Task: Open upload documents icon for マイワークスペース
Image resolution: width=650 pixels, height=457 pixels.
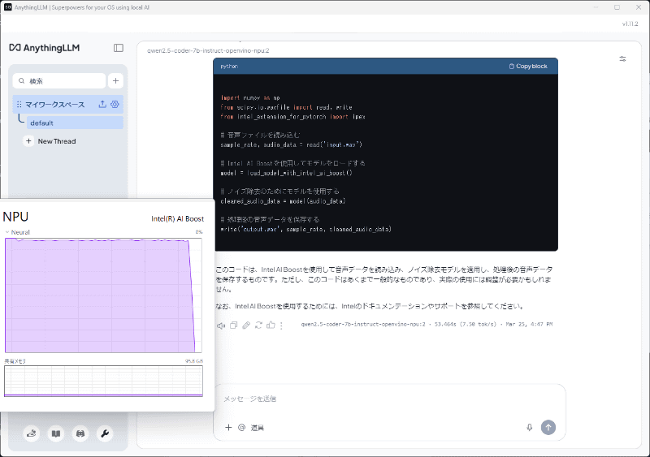Action: (102, 105)
